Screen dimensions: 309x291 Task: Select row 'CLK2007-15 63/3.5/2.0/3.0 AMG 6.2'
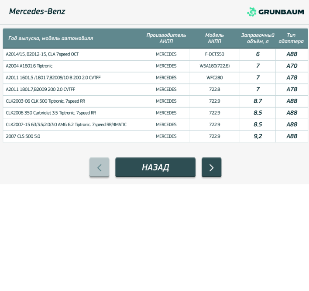click(x=155, y=125)
